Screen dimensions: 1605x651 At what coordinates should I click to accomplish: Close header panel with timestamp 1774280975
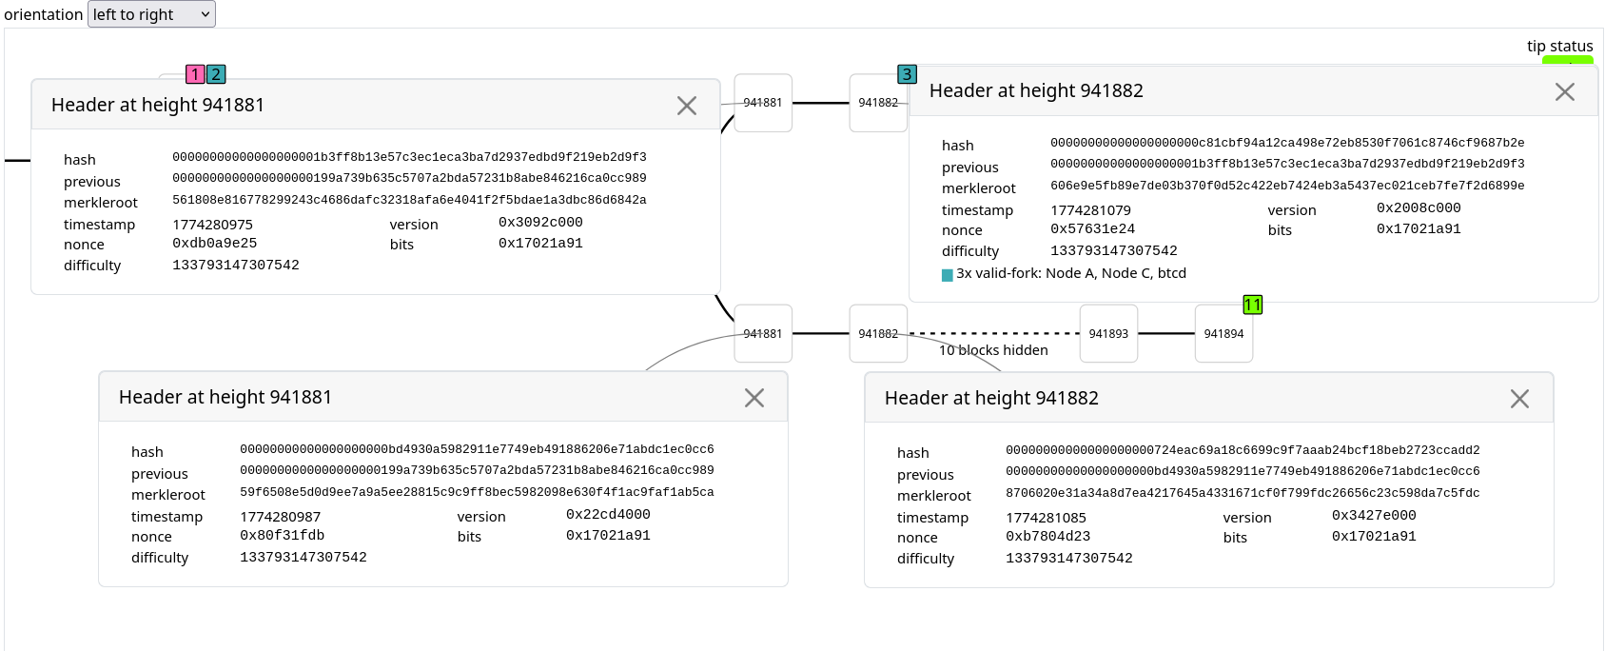coord(686,106)
